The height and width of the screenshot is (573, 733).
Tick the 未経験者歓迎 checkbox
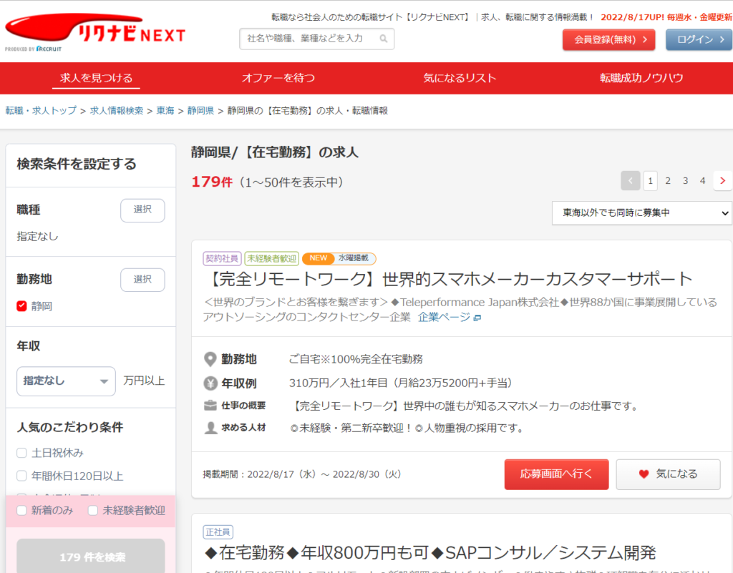(93, 511)
